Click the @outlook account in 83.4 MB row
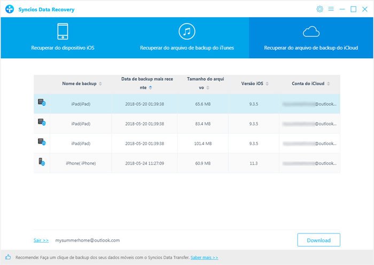Screen dimensions: 374x265 click(x=309, y=124)
